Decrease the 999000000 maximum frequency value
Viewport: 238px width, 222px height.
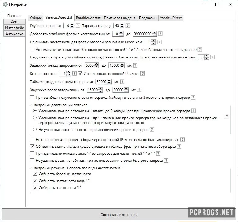(x=154, y=35)
